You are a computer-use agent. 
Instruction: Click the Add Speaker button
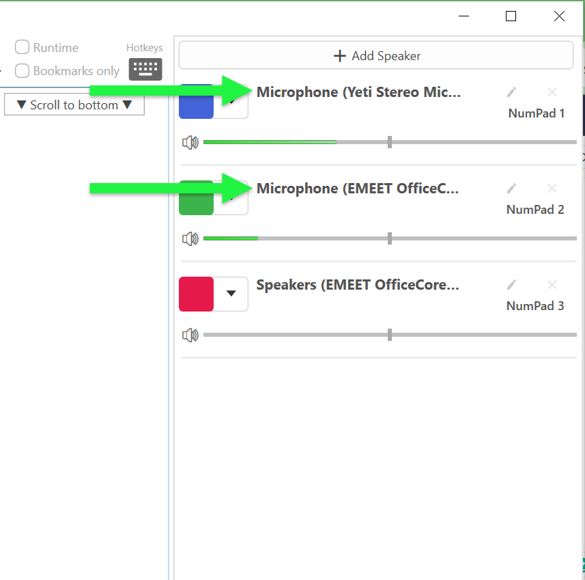[375, 55]
